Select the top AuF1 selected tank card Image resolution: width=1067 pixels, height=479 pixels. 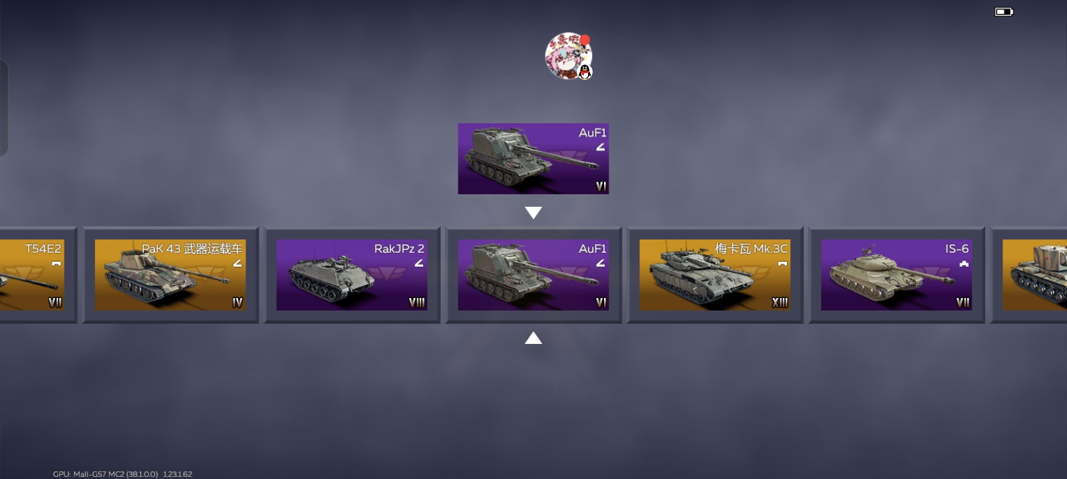(x=533, y=158)
